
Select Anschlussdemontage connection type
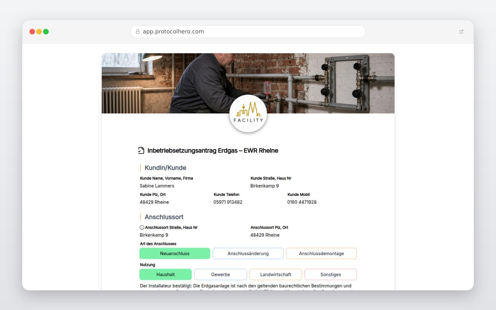[321, 254]
